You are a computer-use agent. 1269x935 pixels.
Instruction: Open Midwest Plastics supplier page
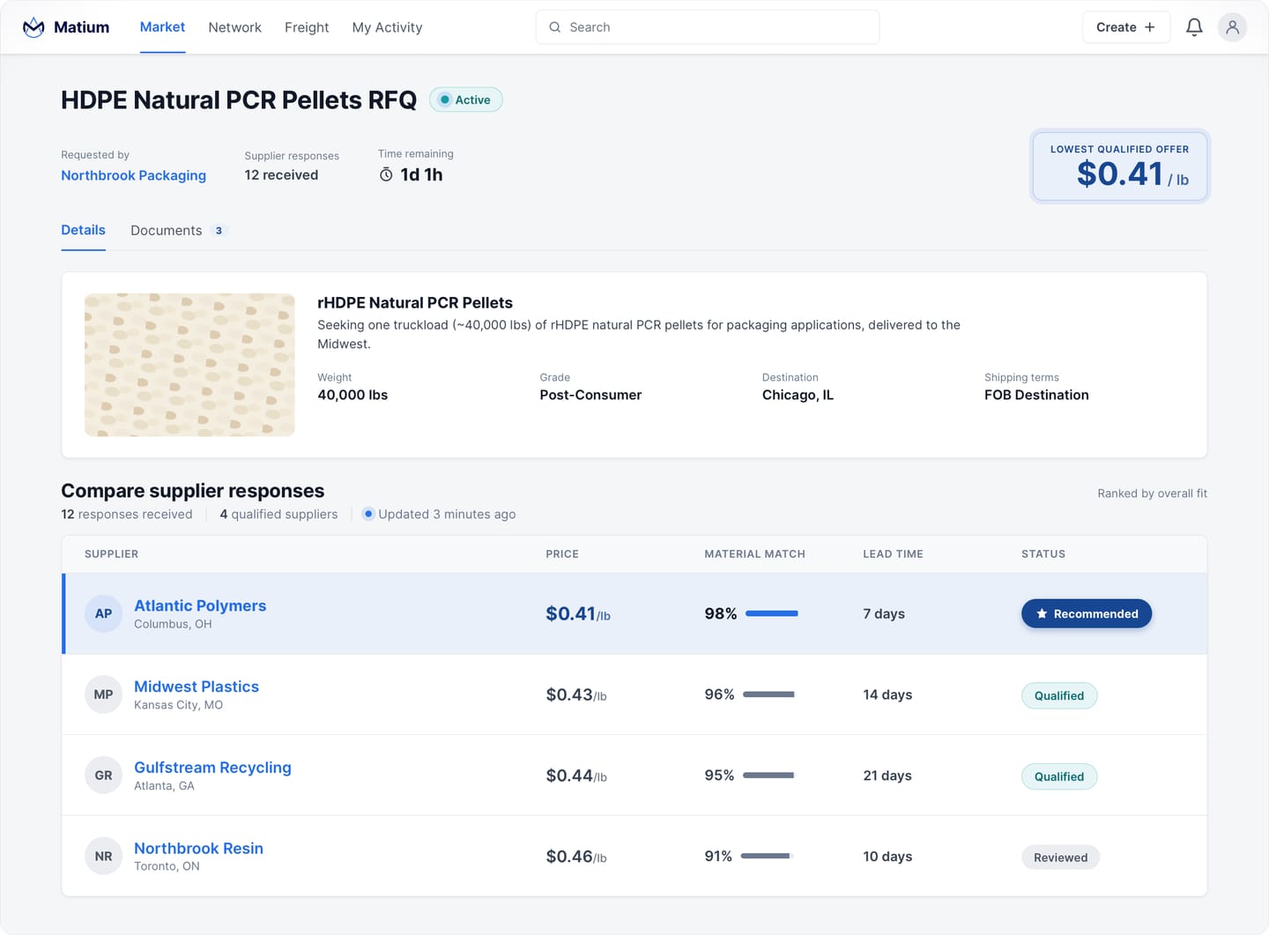coord(197,686)
